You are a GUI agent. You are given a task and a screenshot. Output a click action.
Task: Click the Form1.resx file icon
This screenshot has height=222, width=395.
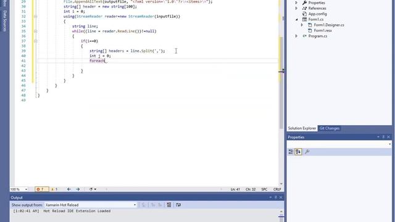(x=310, y=30)
